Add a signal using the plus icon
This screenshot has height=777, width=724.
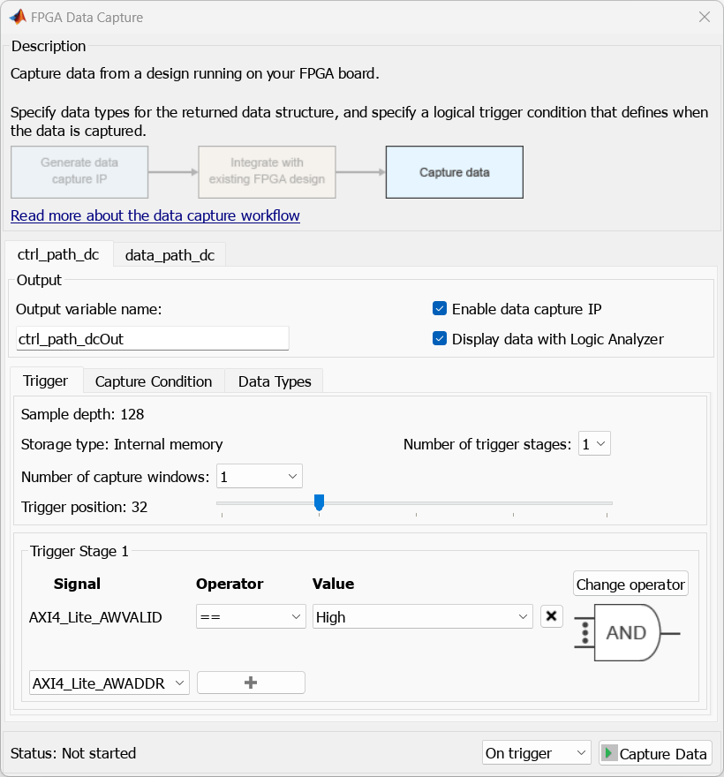[251, 682]
